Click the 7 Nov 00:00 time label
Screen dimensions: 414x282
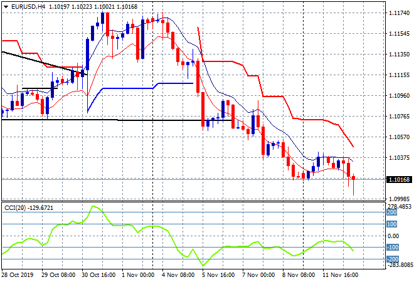tap(258, 275)
